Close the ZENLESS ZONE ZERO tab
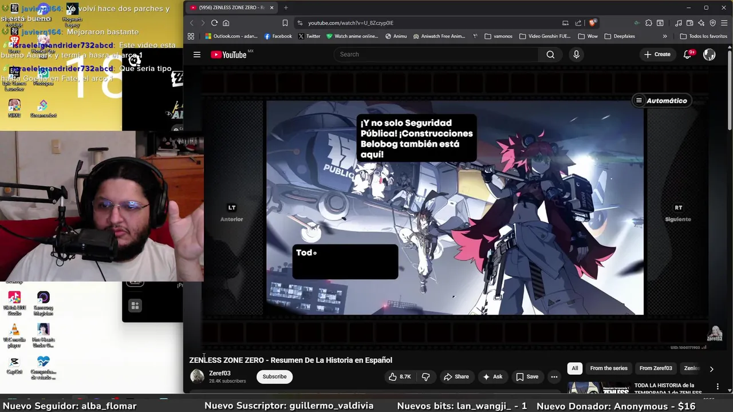This screenshot has width=733, height=412. [271, 7]
